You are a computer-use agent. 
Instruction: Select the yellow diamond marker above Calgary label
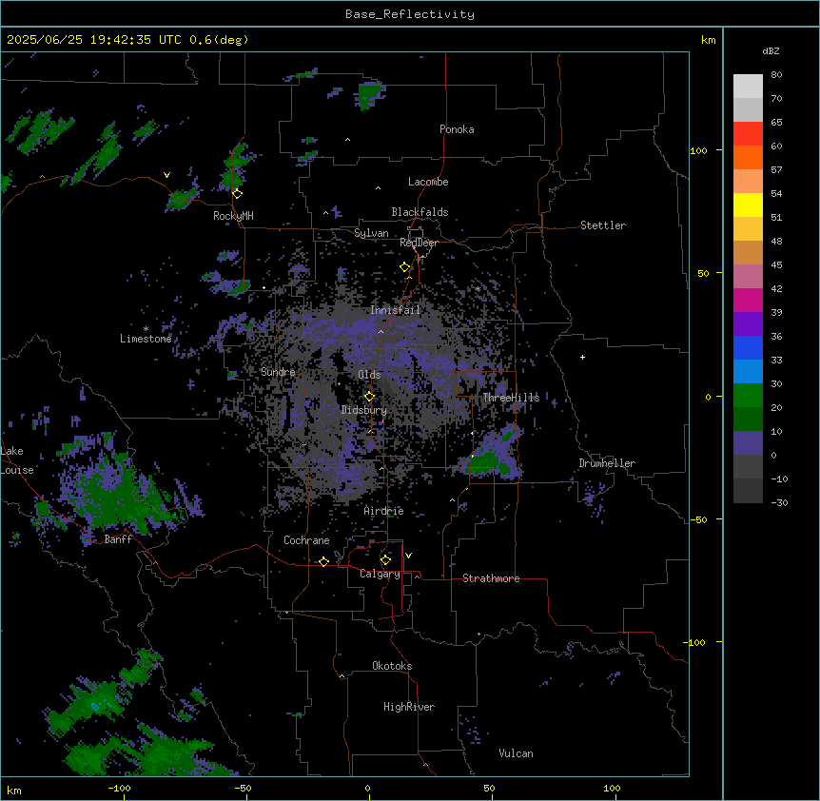385,560
